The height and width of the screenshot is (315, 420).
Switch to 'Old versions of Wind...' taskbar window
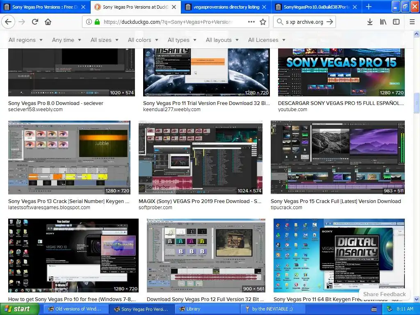pos(75,309)
